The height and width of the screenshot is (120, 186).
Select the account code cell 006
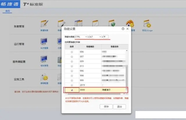point(90,52)
